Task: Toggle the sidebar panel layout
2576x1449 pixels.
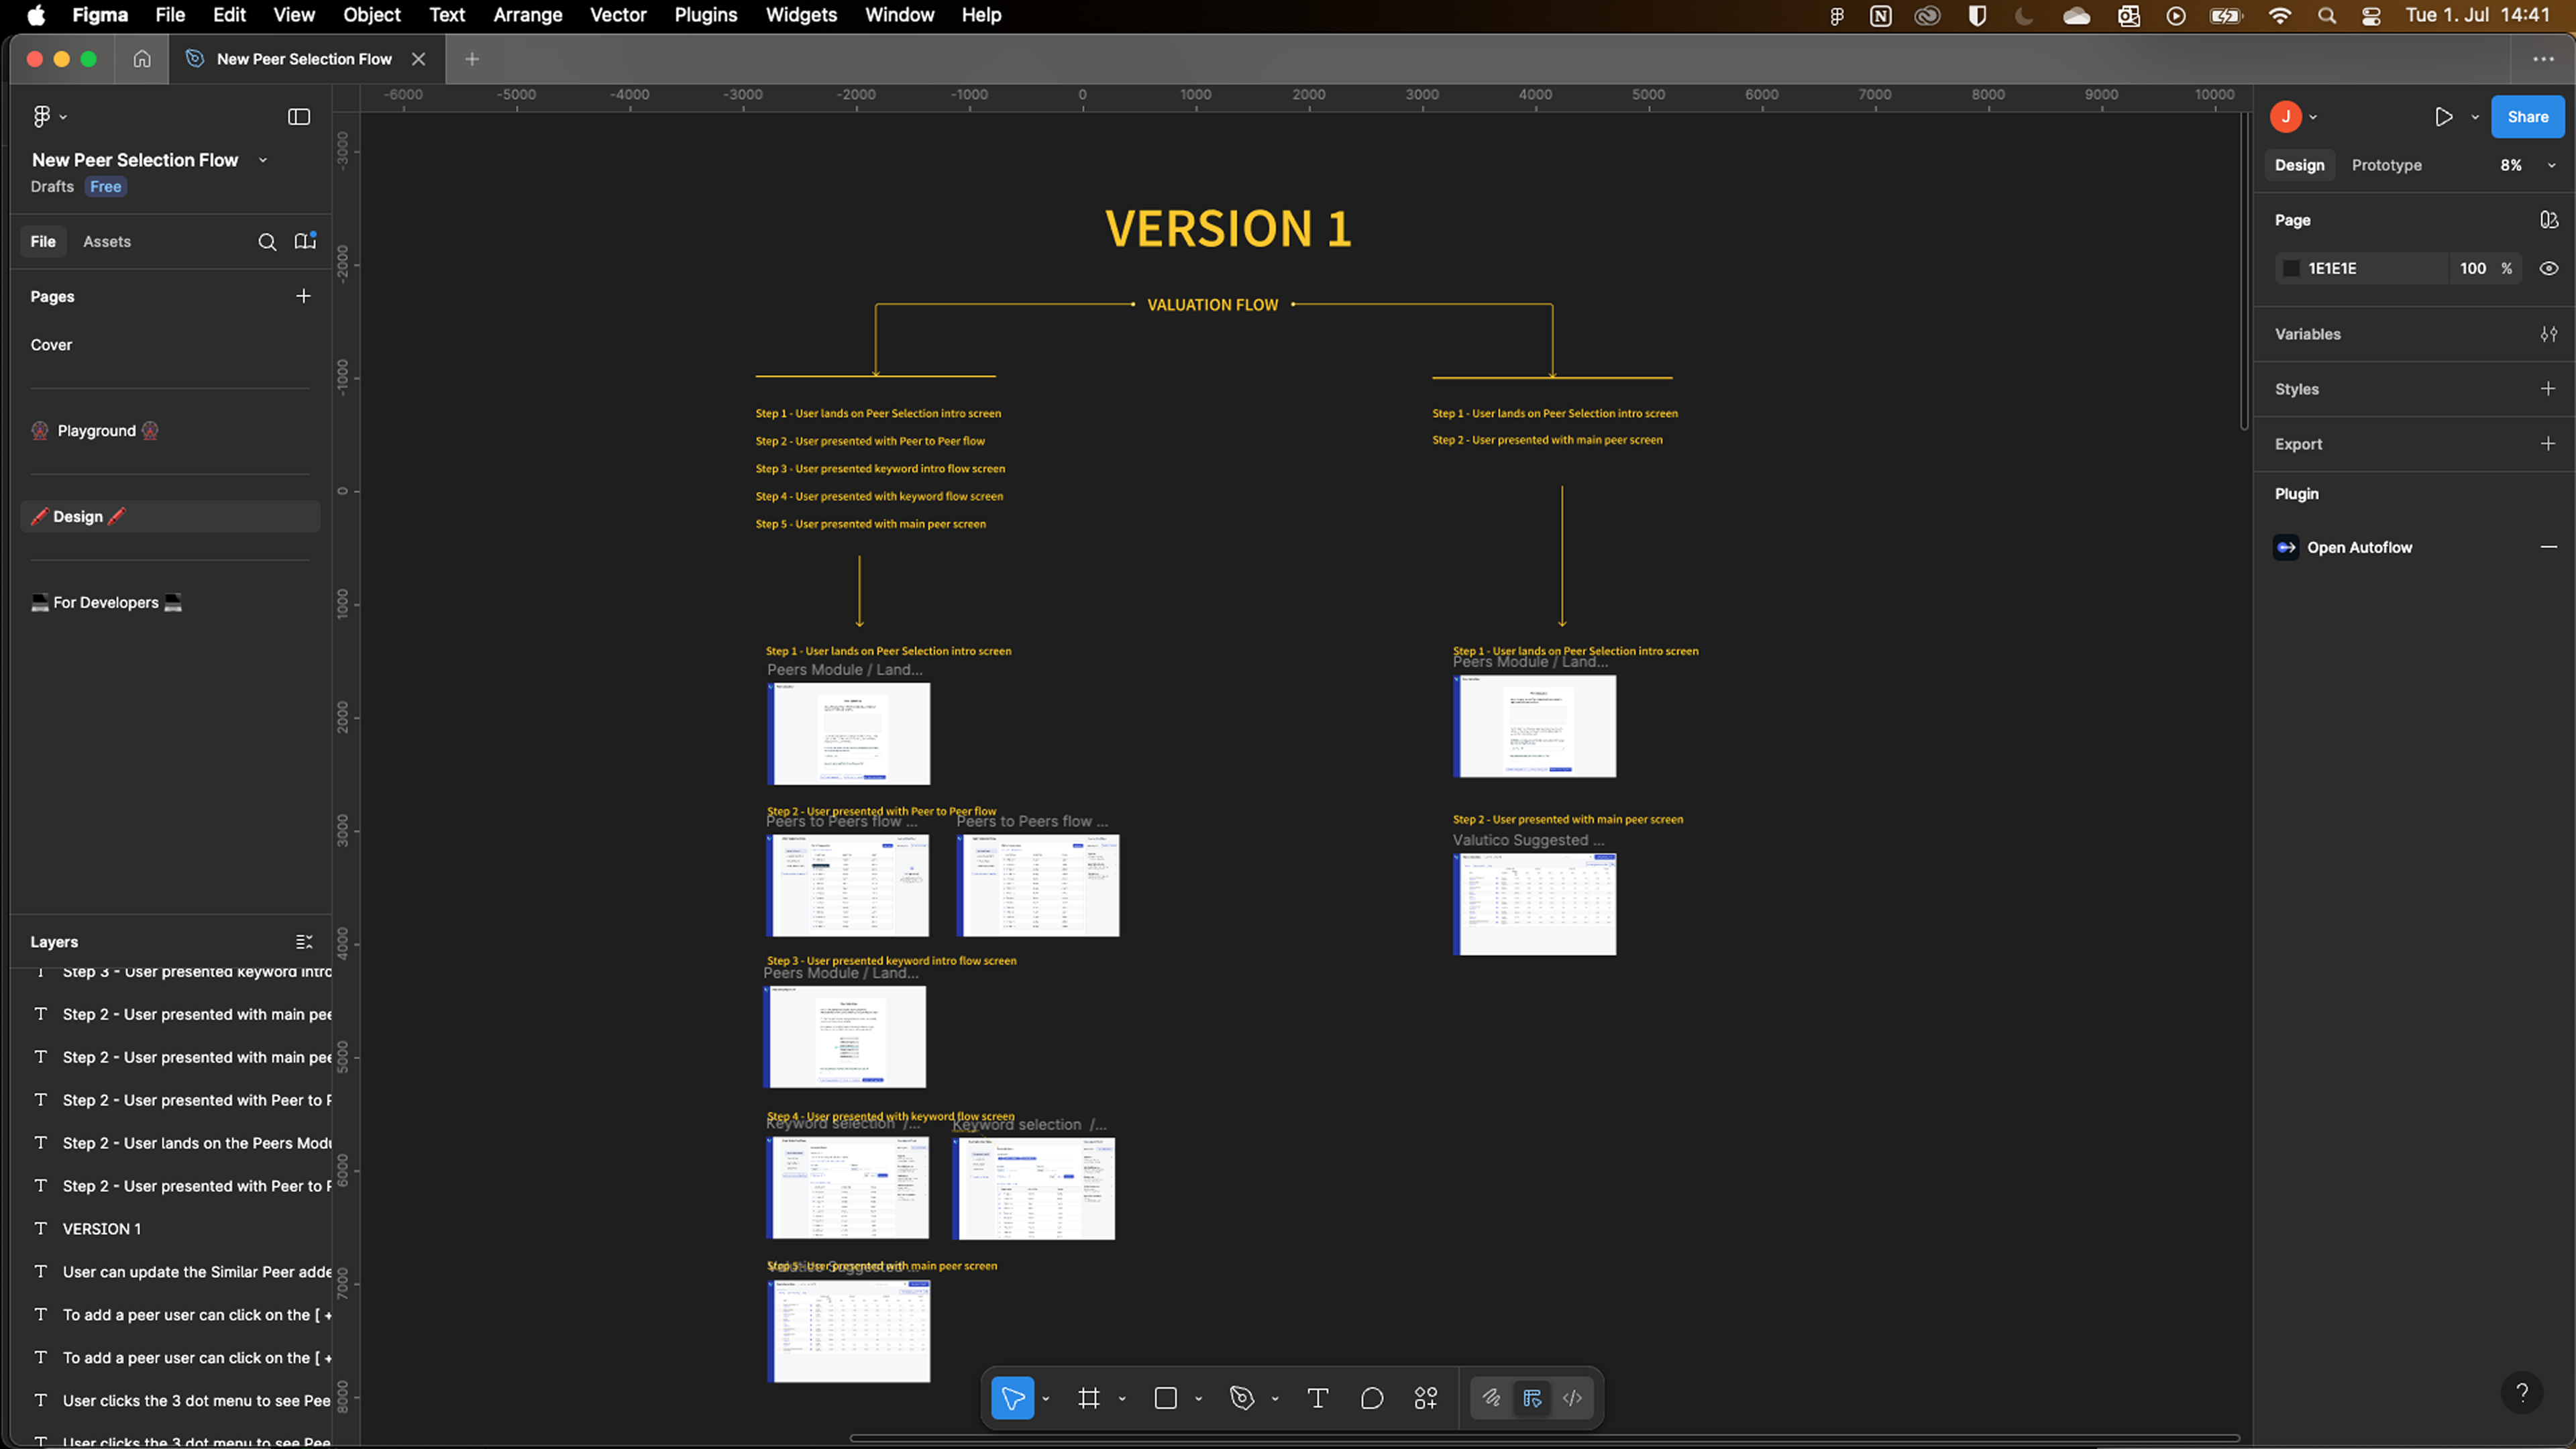Action: (299, 117)
